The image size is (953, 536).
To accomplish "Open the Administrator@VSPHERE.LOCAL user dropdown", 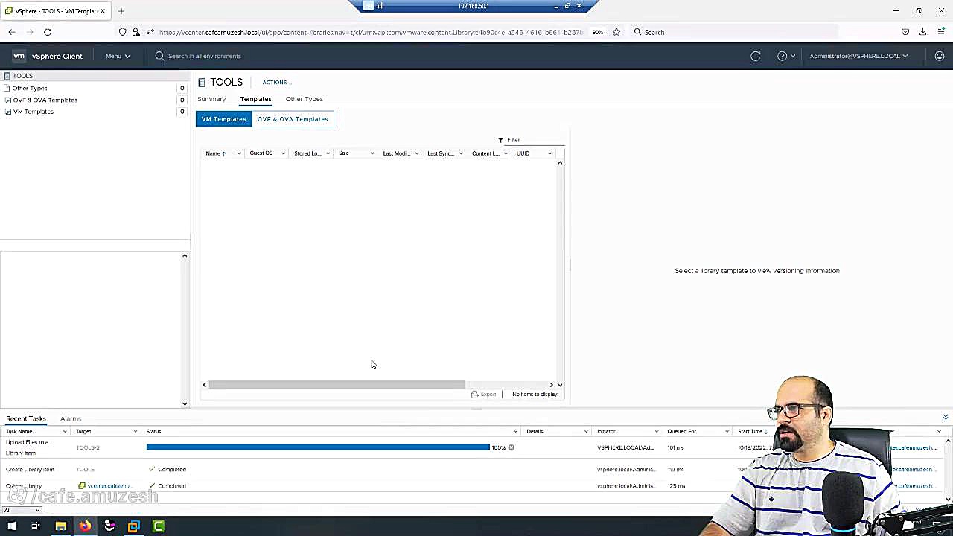I will [858, 56].
